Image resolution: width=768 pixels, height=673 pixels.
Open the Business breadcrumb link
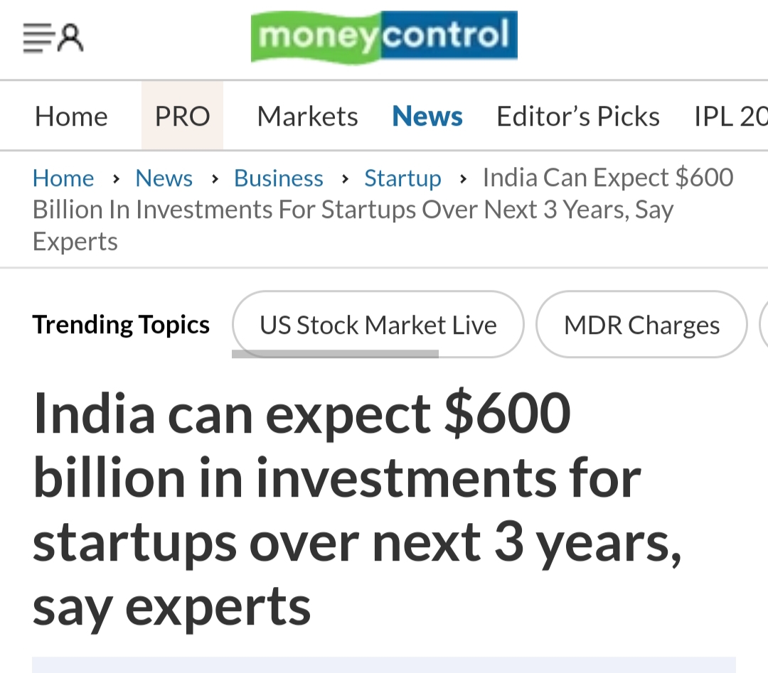pos(279,178)
